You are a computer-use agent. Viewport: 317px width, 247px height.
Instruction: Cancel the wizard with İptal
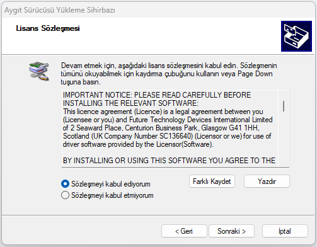[285, 231]
